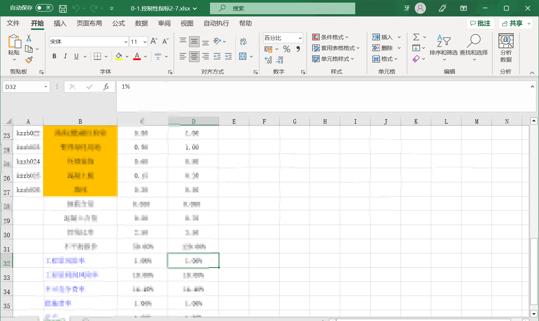The image size is (539, 321).
Task: Collapse the ribbon with the chevron
Action: pos(532,72)
